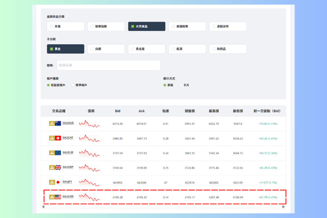Click the 開盤價 column header
The width and height of the screenshot is (327, 218).
(190, 111)
